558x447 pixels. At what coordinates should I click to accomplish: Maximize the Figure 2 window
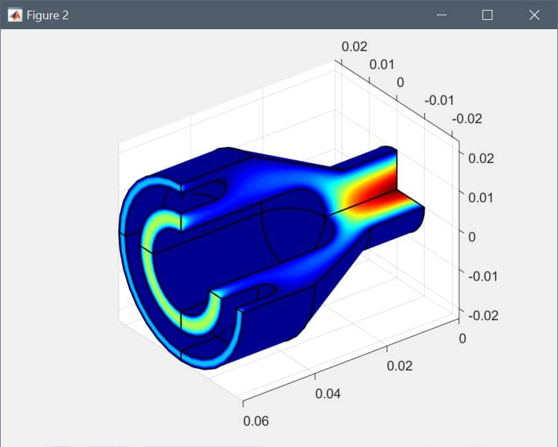click(x=487, y=15)
